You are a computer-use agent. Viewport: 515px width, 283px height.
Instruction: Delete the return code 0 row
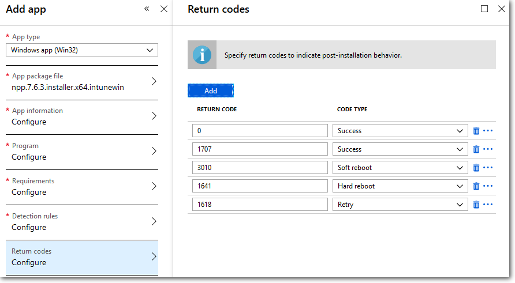tap(476, 131)
